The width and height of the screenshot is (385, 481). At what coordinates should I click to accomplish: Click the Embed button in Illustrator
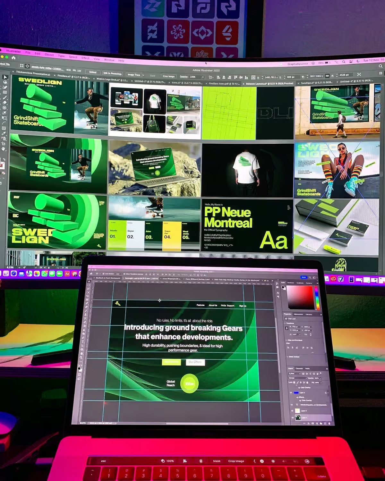[93, 72]
